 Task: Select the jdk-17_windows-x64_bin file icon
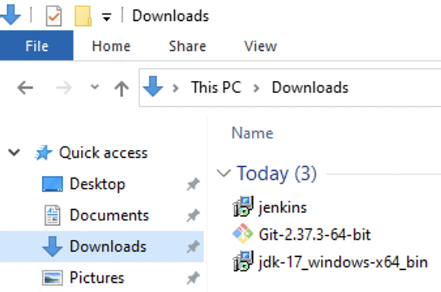point(242,262)
